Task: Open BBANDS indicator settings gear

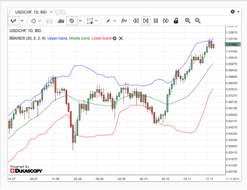Action: [115, 38]
